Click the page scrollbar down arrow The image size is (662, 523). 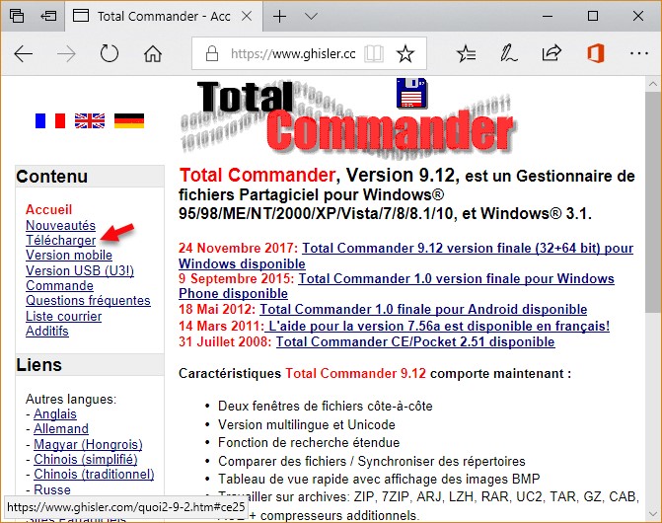[652, 514]
